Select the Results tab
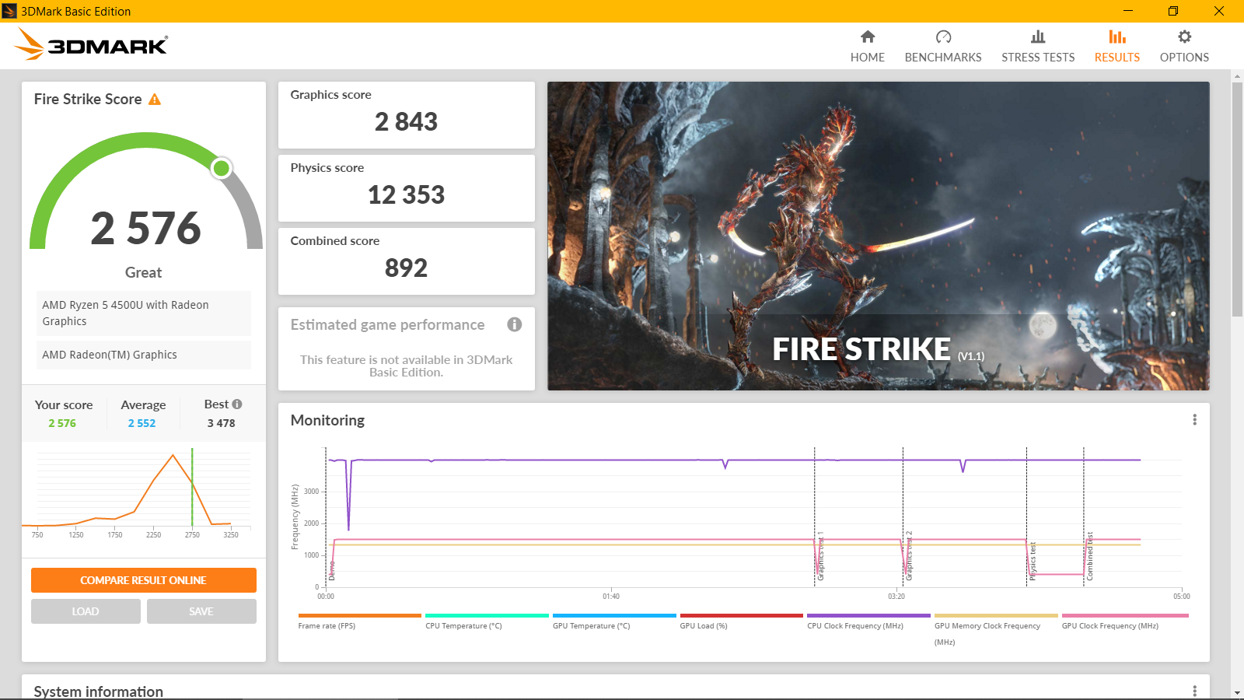Viewport: 1244px width, 700px height. [x=1117, y=47]
